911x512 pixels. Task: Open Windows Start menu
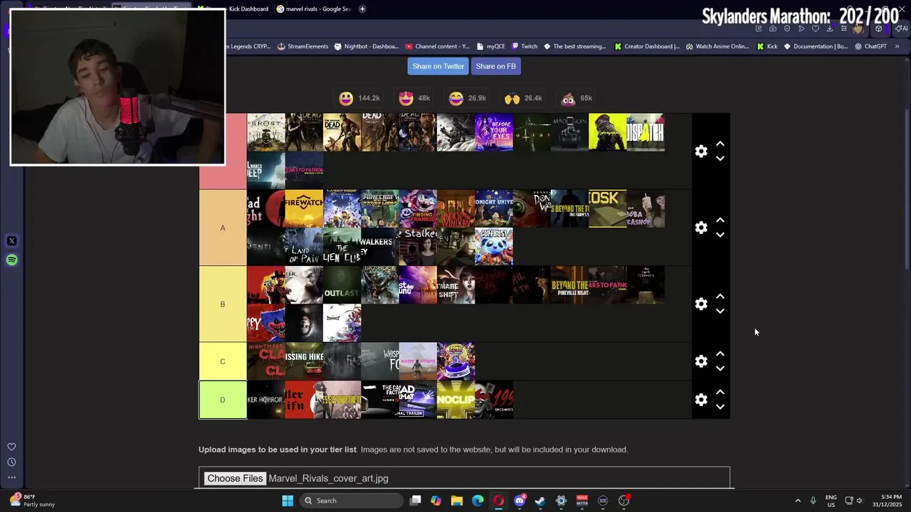tap(288, 501)
